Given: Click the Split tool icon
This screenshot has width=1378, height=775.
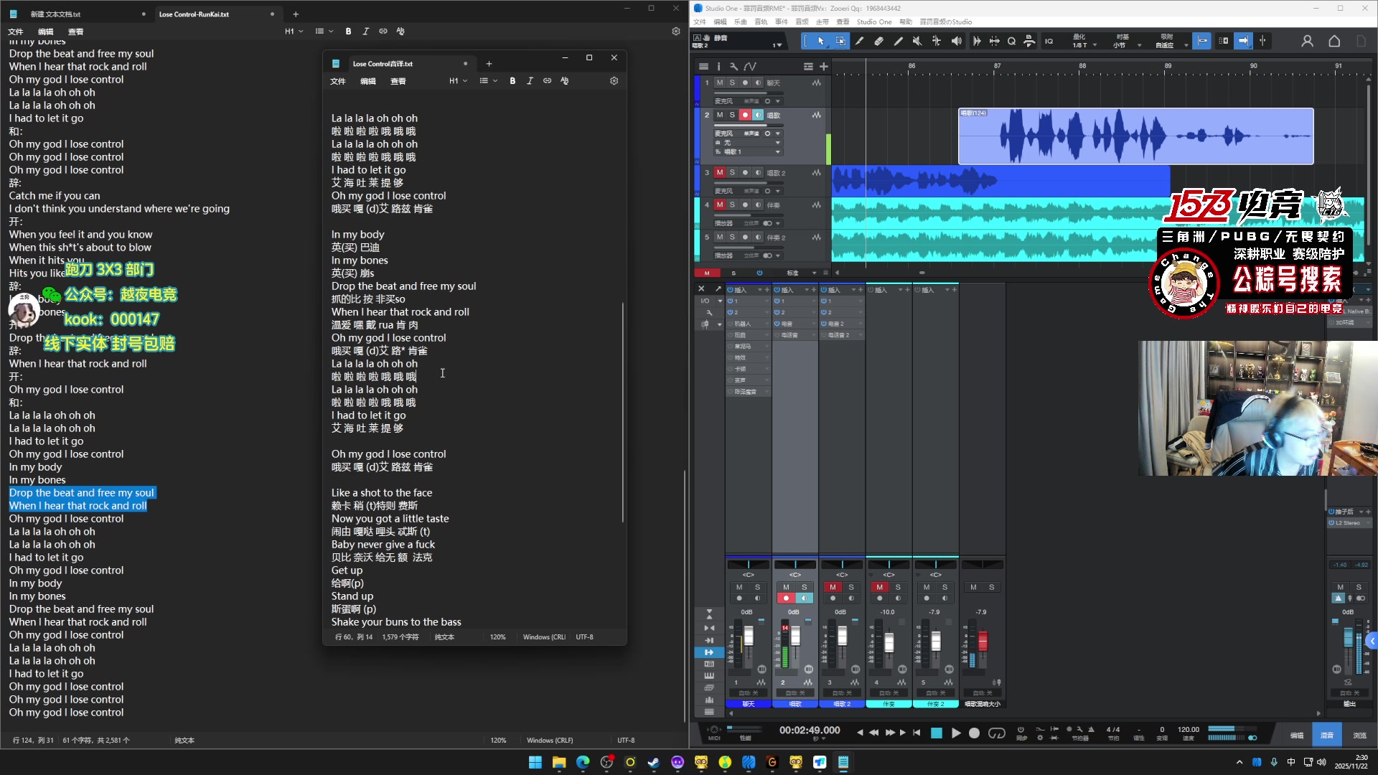Looking at the screenshot, I should pos(859,42).
